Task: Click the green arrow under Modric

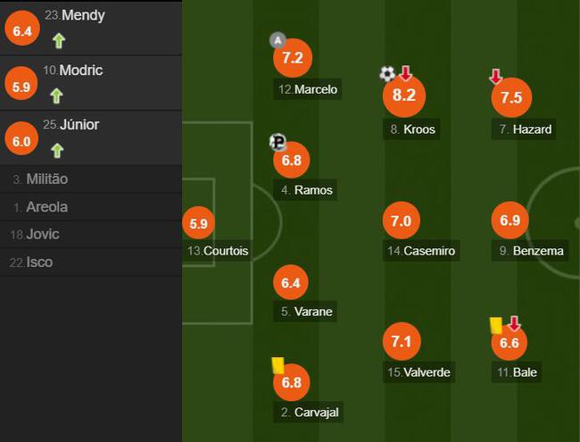Action: [x=56, y=96]
